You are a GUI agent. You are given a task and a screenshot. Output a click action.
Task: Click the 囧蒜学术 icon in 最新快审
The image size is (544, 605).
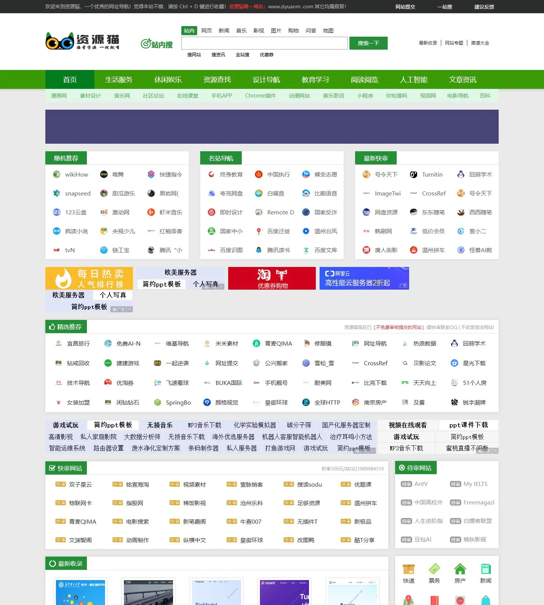coord(461,174)
